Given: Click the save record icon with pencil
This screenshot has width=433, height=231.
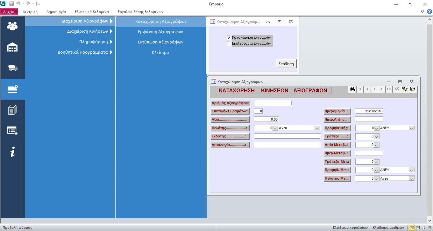Looking at the screenshot, I should pyautogui.click(x=405, y=89).
